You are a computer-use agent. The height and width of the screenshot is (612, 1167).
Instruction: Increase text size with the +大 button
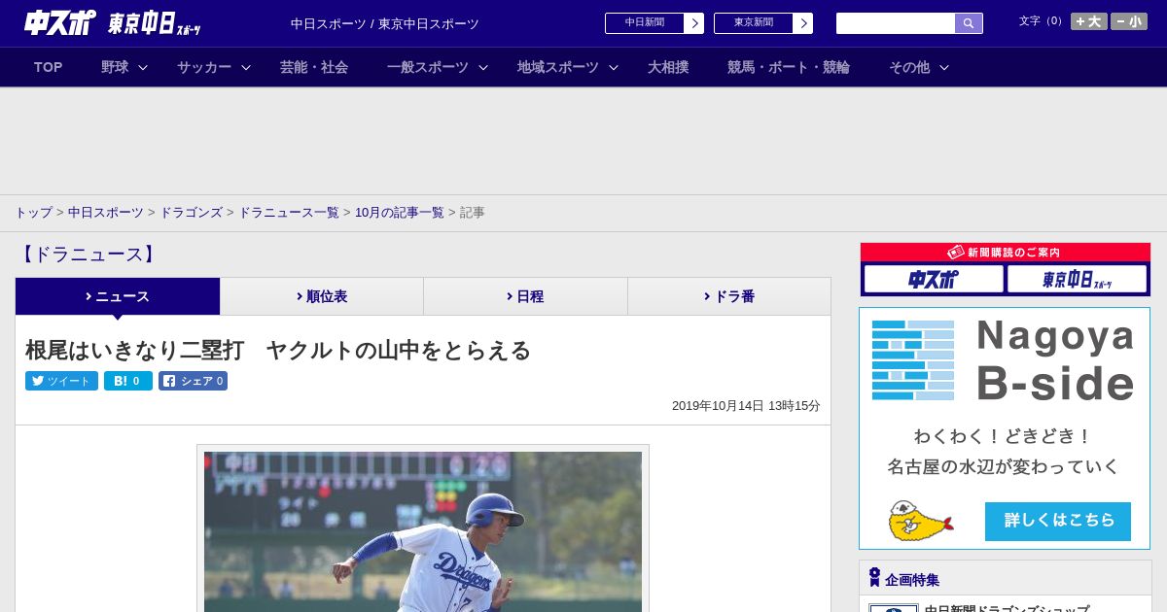(x=1088, y=21)
